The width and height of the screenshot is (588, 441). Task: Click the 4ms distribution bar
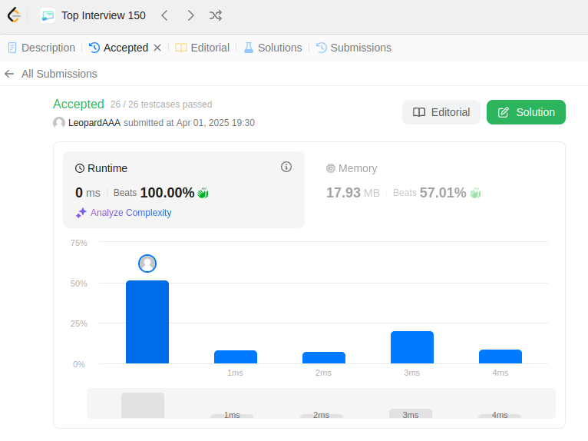click(x=500, y=356)
